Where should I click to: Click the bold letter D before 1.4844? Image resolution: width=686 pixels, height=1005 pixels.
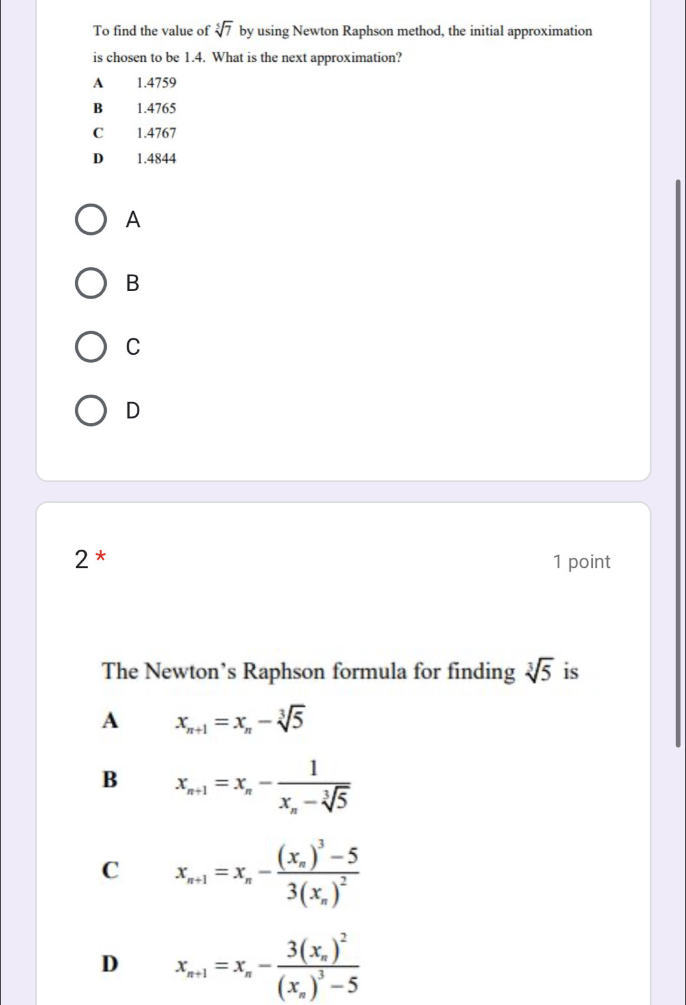click(97, 159)
